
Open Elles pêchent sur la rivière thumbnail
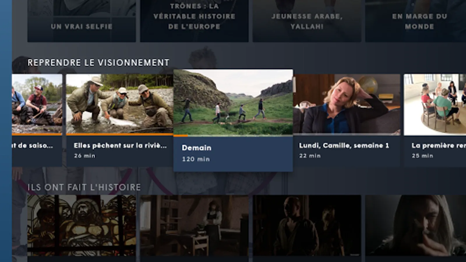120,104
